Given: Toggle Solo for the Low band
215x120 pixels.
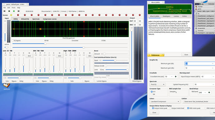Looking at the screenshot, I should click(5, 81).
